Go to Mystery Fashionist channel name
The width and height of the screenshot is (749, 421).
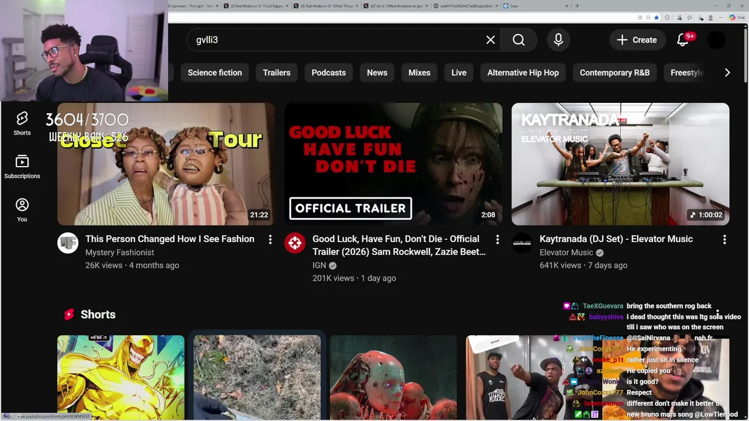pyautogui.click(x=120, y=253)
